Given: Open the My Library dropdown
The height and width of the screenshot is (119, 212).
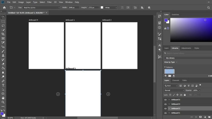Looking at the screenshot, I should 188,58.
